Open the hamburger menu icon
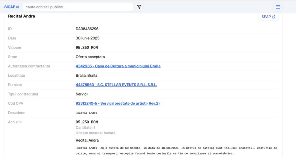Image resolution: width=296 pixels, height=158 pixels. tap(278, 7)
